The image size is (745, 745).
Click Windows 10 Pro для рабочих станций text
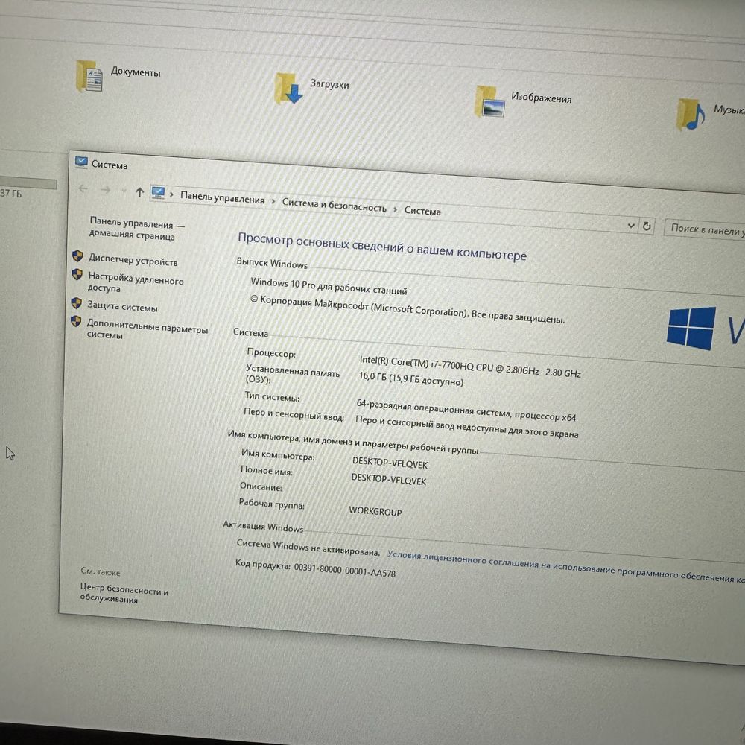click(x=329, y=286)
